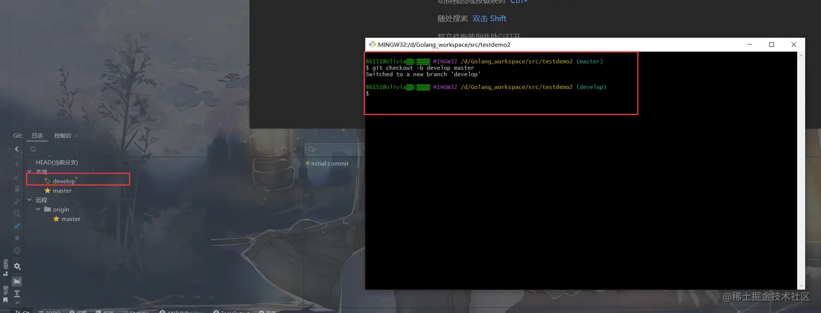The width and height of the screenshot is (821, 313).
Task: Open the Git branches settings gear
Action: coord(17,266)
